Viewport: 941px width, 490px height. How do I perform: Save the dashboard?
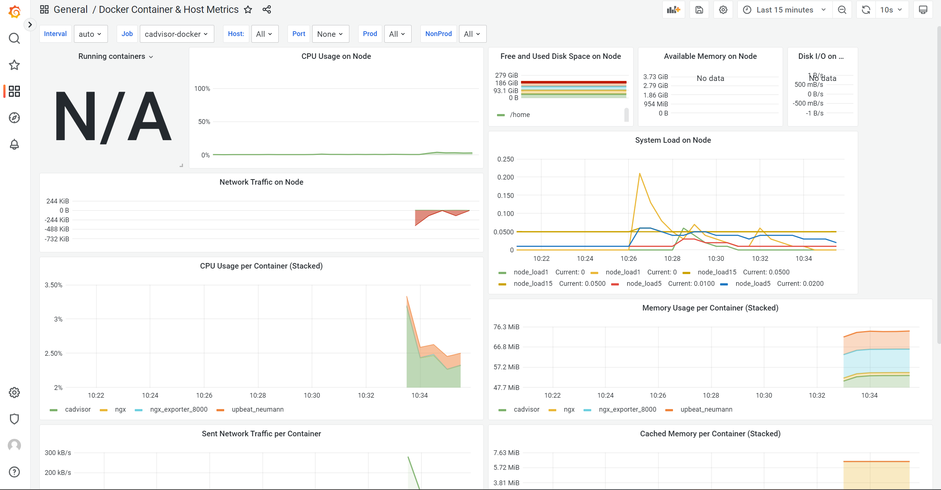(x=699, y=10)
